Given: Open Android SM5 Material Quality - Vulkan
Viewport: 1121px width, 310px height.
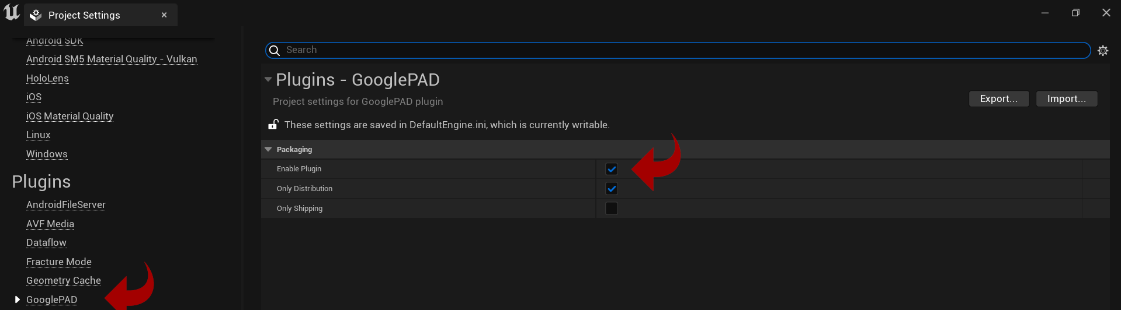Looking at the screenshot, I should click(112, 59).
